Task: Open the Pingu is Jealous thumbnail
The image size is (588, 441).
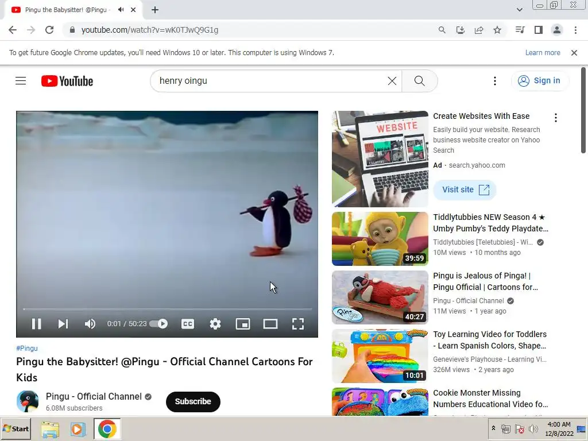Action: (x=380, y=297)
